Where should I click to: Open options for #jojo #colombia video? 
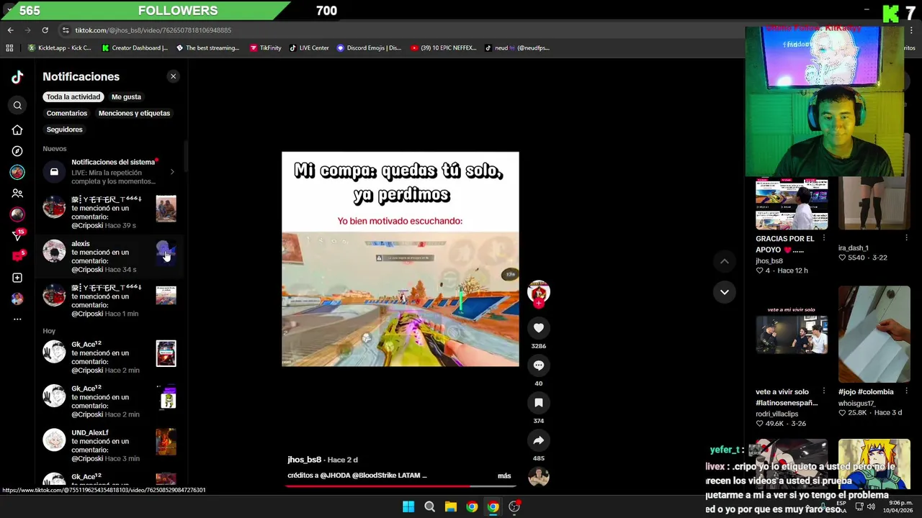click(x=906, y=391)
